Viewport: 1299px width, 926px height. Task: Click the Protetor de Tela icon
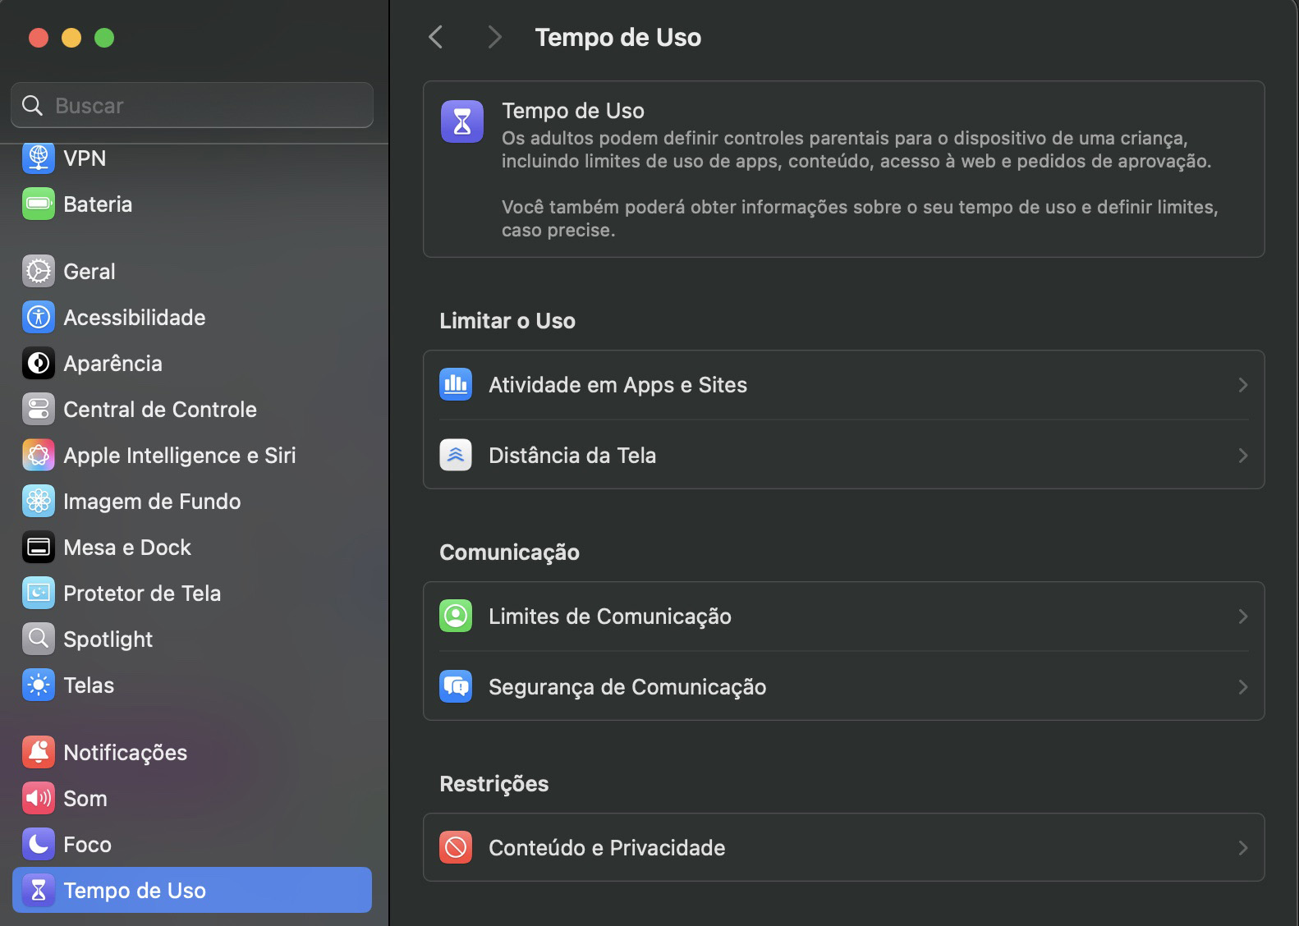click(39, 593)
